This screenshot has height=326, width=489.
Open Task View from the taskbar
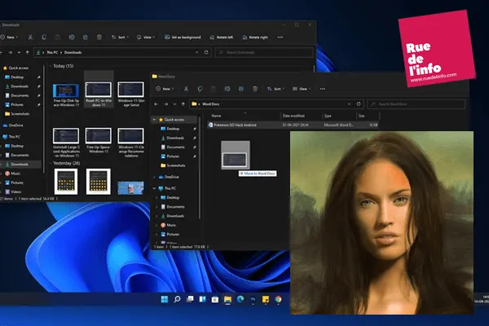[x=190, y=299]
